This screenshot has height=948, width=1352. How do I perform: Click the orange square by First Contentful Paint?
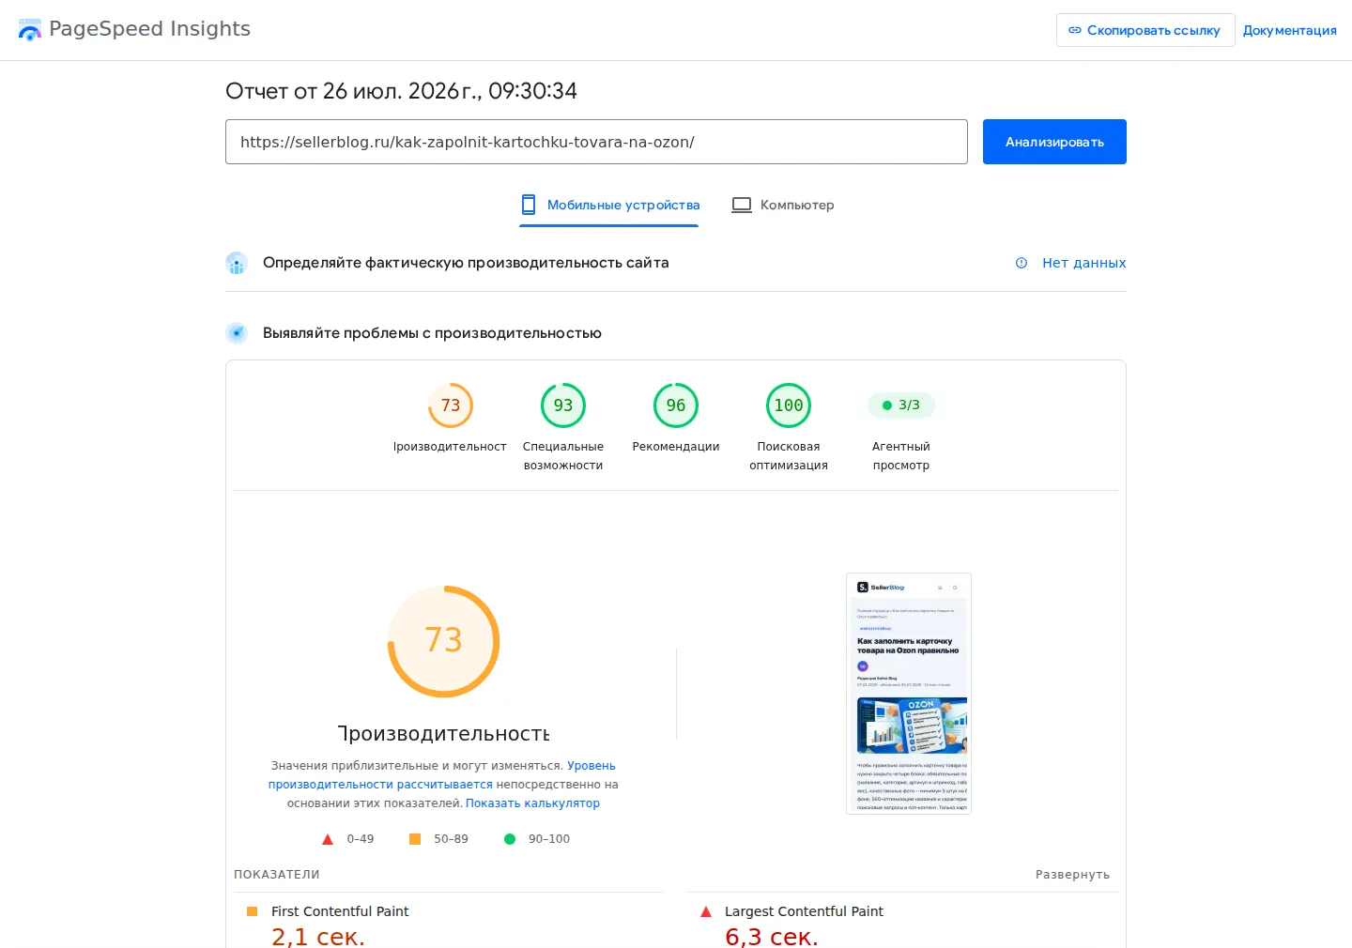coord(252,911)
